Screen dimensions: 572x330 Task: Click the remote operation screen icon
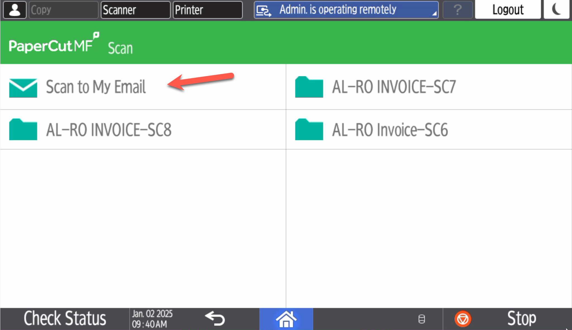[264, 11]
